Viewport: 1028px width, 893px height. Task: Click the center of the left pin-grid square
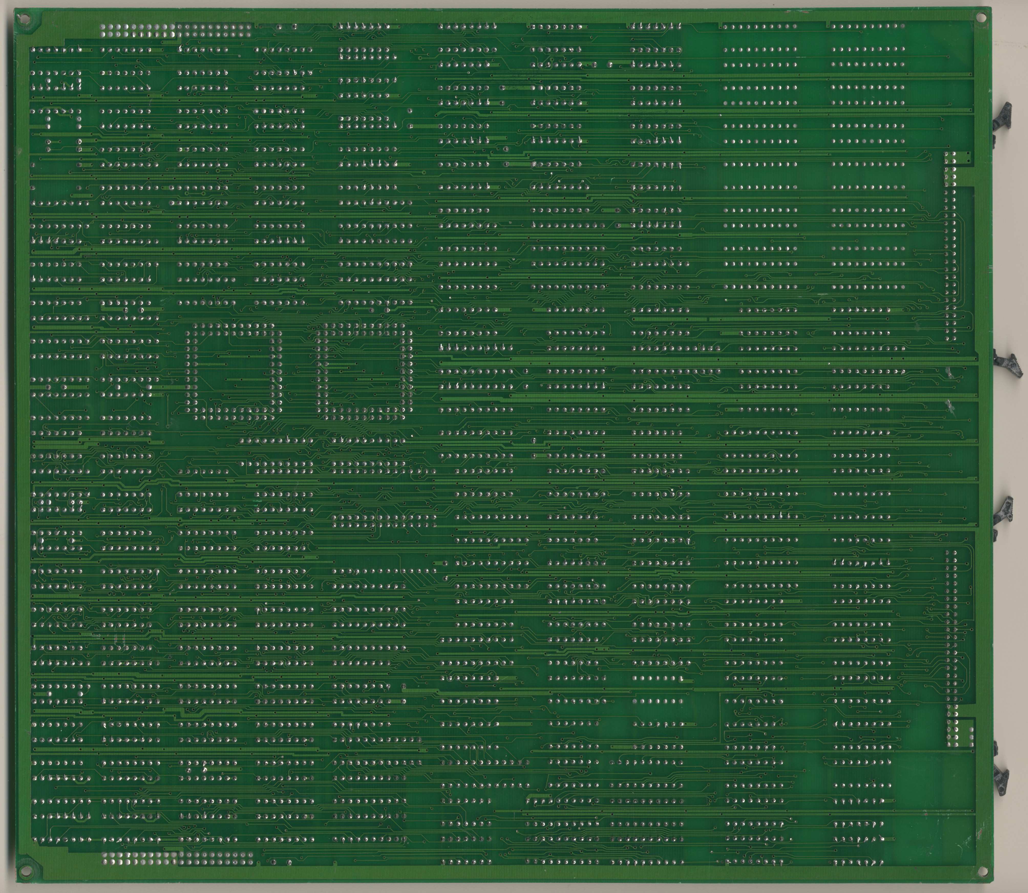pos(234,371)
